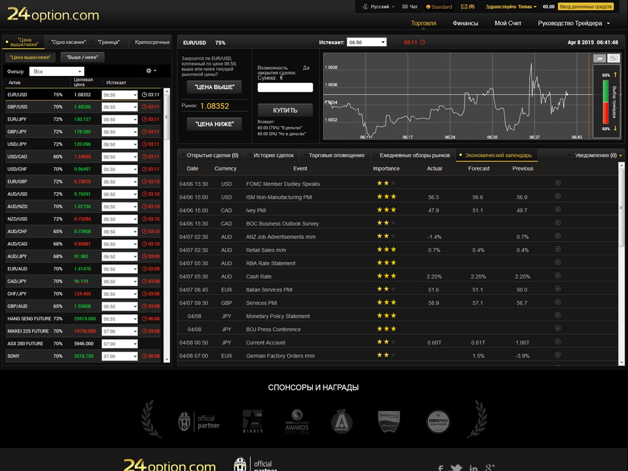Click the 24option.com logo in the header
Screen dimensions: 628x471
tap(53, 14)
